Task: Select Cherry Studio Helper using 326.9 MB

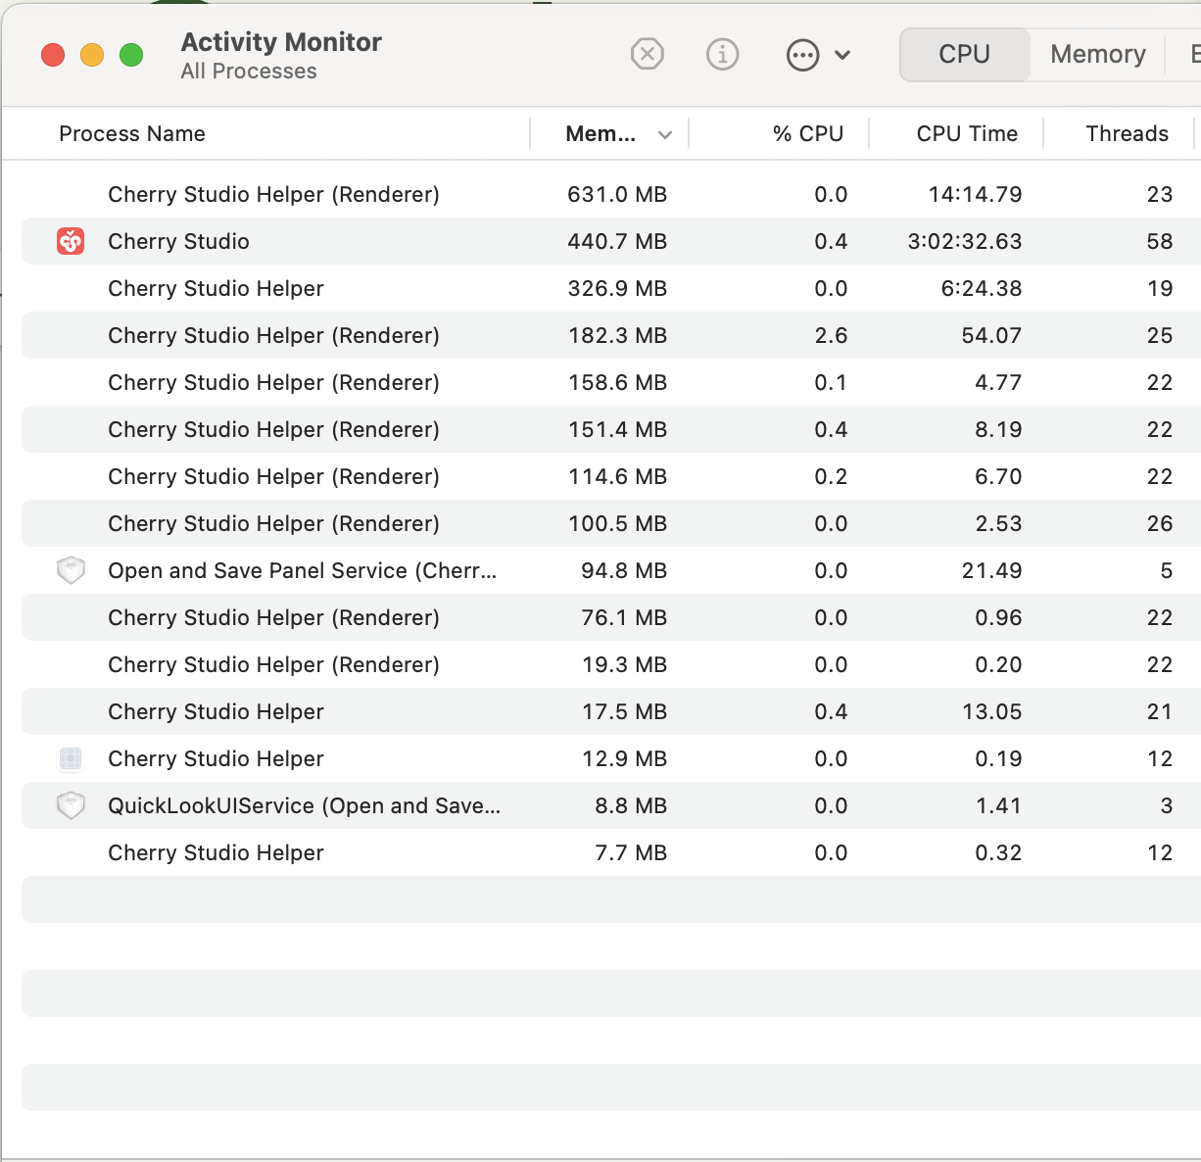Action: [611, 288]
